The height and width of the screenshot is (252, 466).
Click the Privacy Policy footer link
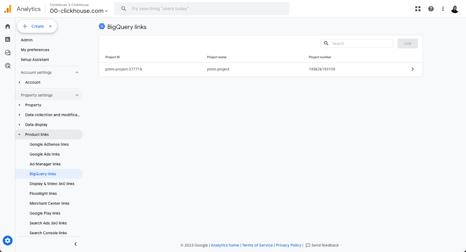tap(288, 245)
